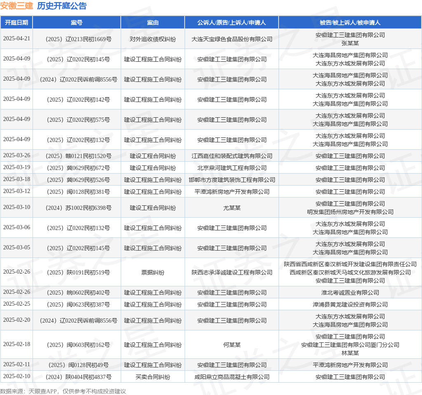Image resolution: width=422 pixels, height=395 pixels.
Task: Click the 数据来源 天眼查APP footer note
Action: pyautogui.click(x=63, y=391)
